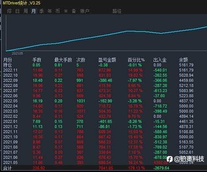Click the 2021.05 chart axis label
This screenshot has width=207, height=172.
(17, 54)
